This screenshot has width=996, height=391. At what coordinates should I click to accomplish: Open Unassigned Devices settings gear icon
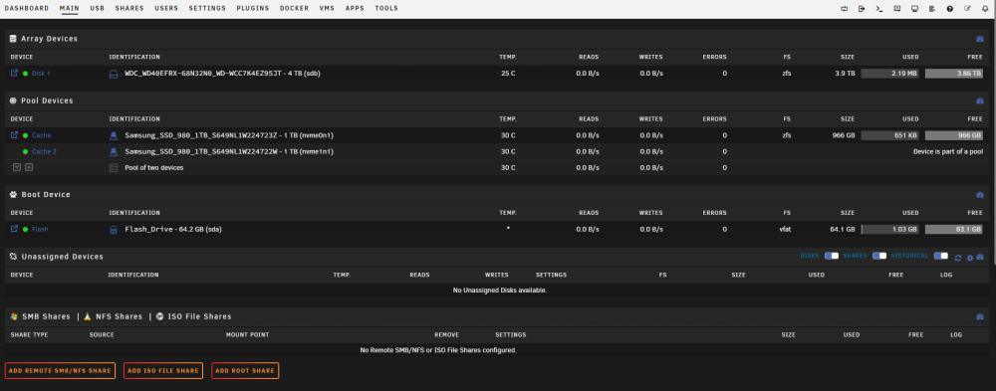969,258
